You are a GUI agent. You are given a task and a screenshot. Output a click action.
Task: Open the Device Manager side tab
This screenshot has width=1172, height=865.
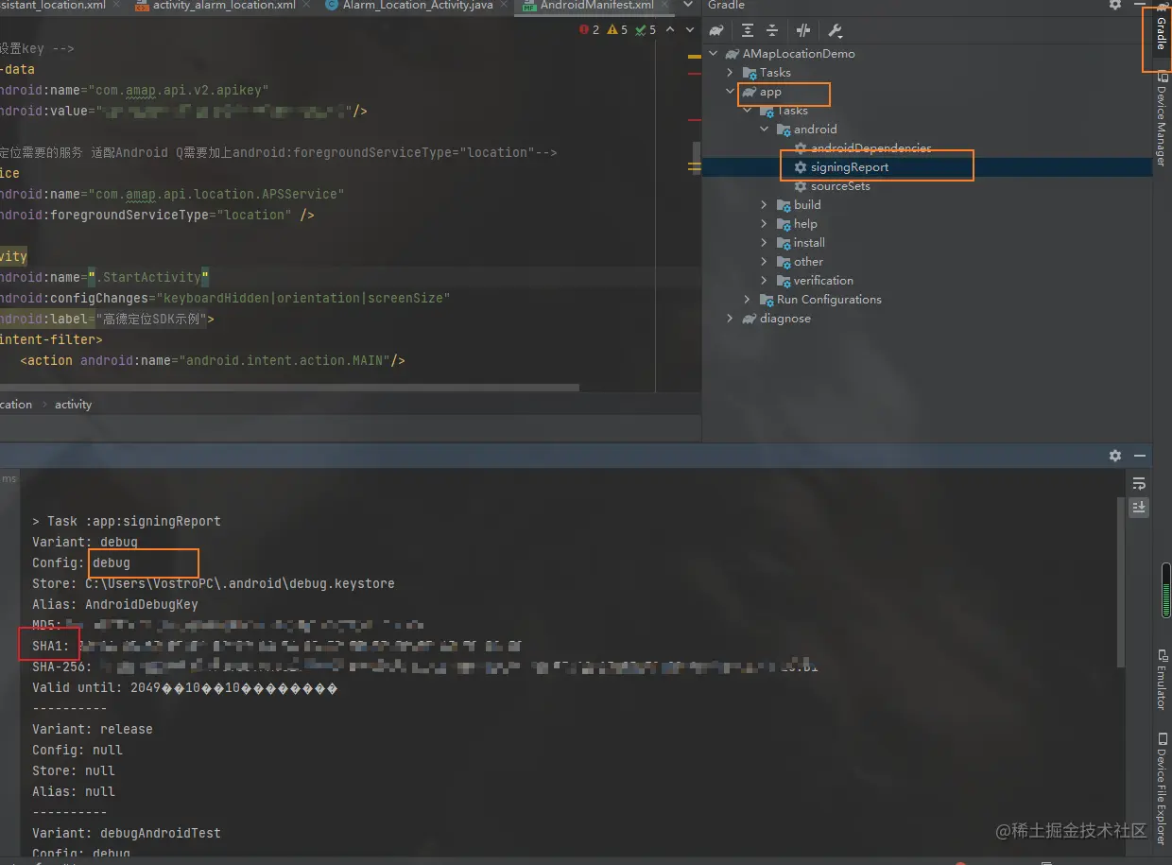click(x=1162, y=120)
